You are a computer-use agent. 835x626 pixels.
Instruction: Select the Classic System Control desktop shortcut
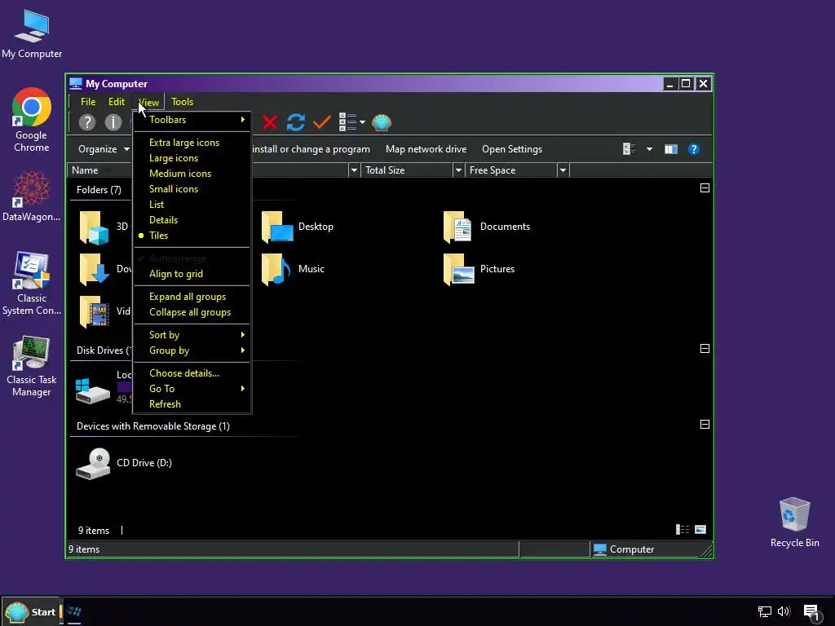[x=32, y=284]
